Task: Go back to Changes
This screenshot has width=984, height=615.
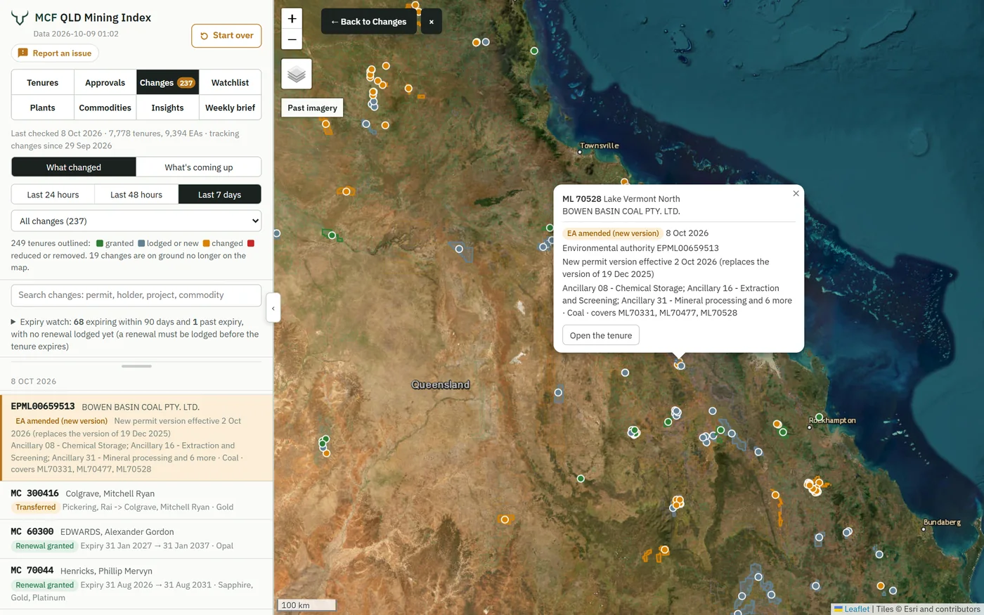Action: 369,22
